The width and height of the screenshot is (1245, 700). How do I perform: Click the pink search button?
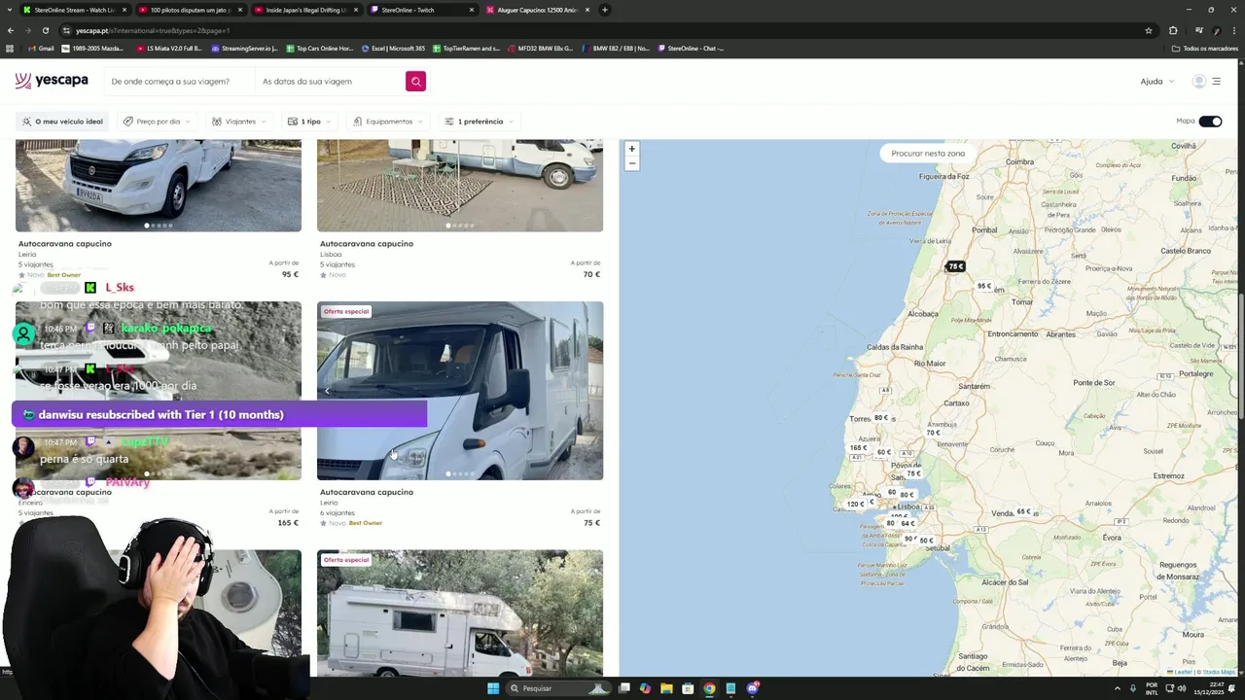pyautogui.click(x=415, y=82)
